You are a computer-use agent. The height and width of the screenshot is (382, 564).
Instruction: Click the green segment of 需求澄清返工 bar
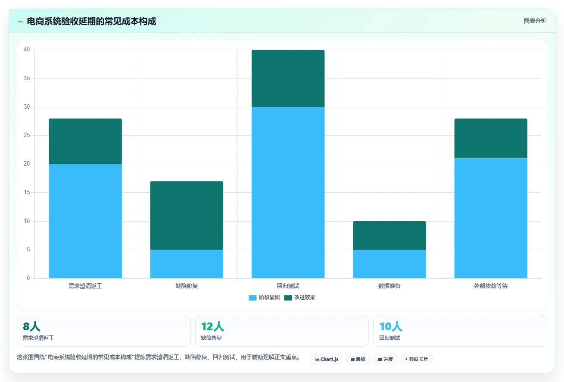pyautogui.click(x=85, y=141)
